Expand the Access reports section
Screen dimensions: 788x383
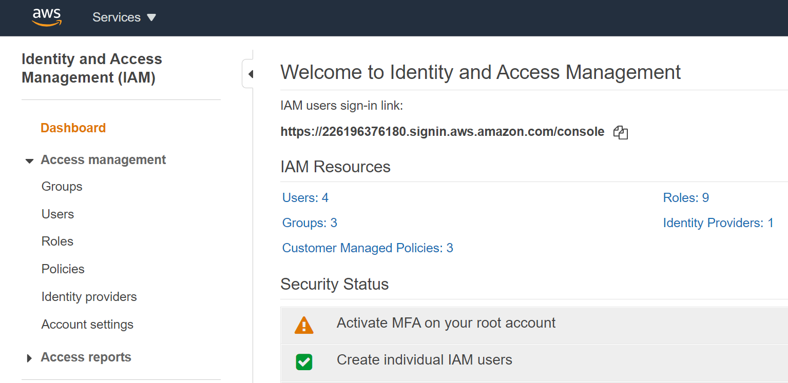point(30,358)
